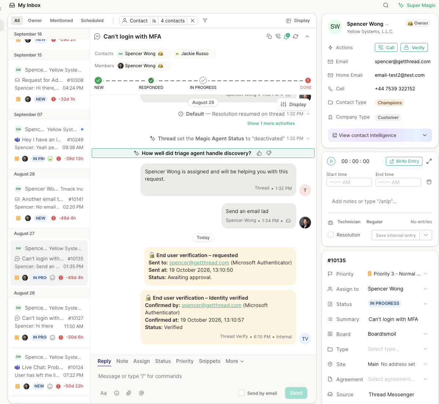439x404 pixels.
Task: Open the calendar icon beside End time
Action: coord(429,182)
